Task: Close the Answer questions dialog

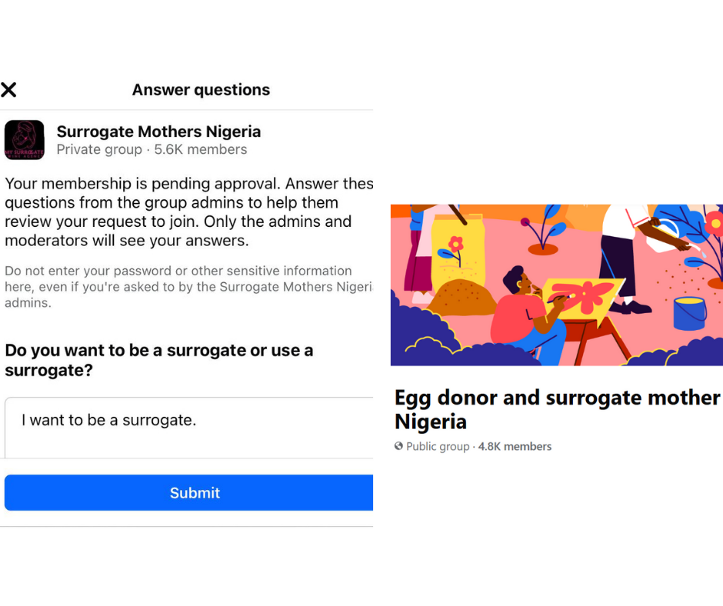Action: click(x=8, y=90)
